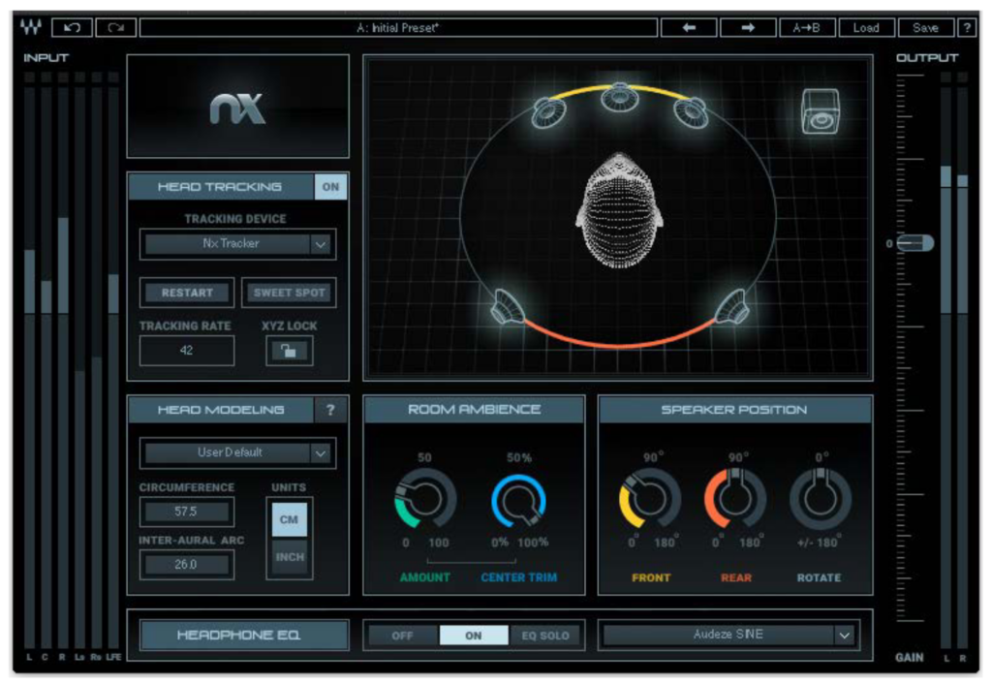Click the Rotate speaker knob
The width and height of the screenshot is (992, 684).
coord(820,499)
